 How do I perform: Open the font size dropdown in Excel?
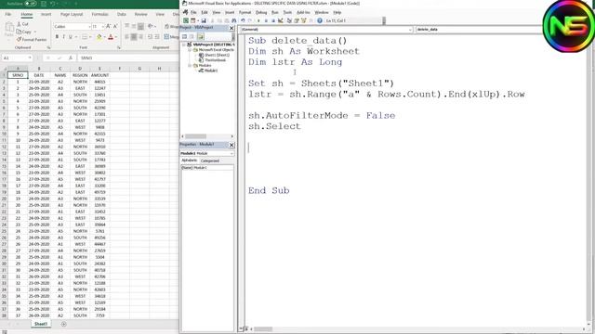102,27
